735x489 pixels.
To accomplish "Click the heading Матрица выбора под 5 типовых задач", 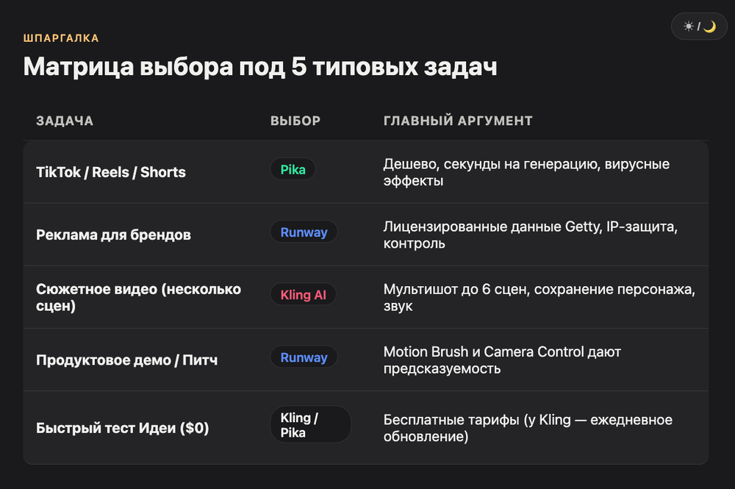I will [260, 67].
